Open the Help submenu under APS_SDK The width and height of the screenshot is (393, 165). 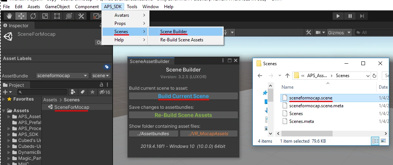[x=125, y=40]
